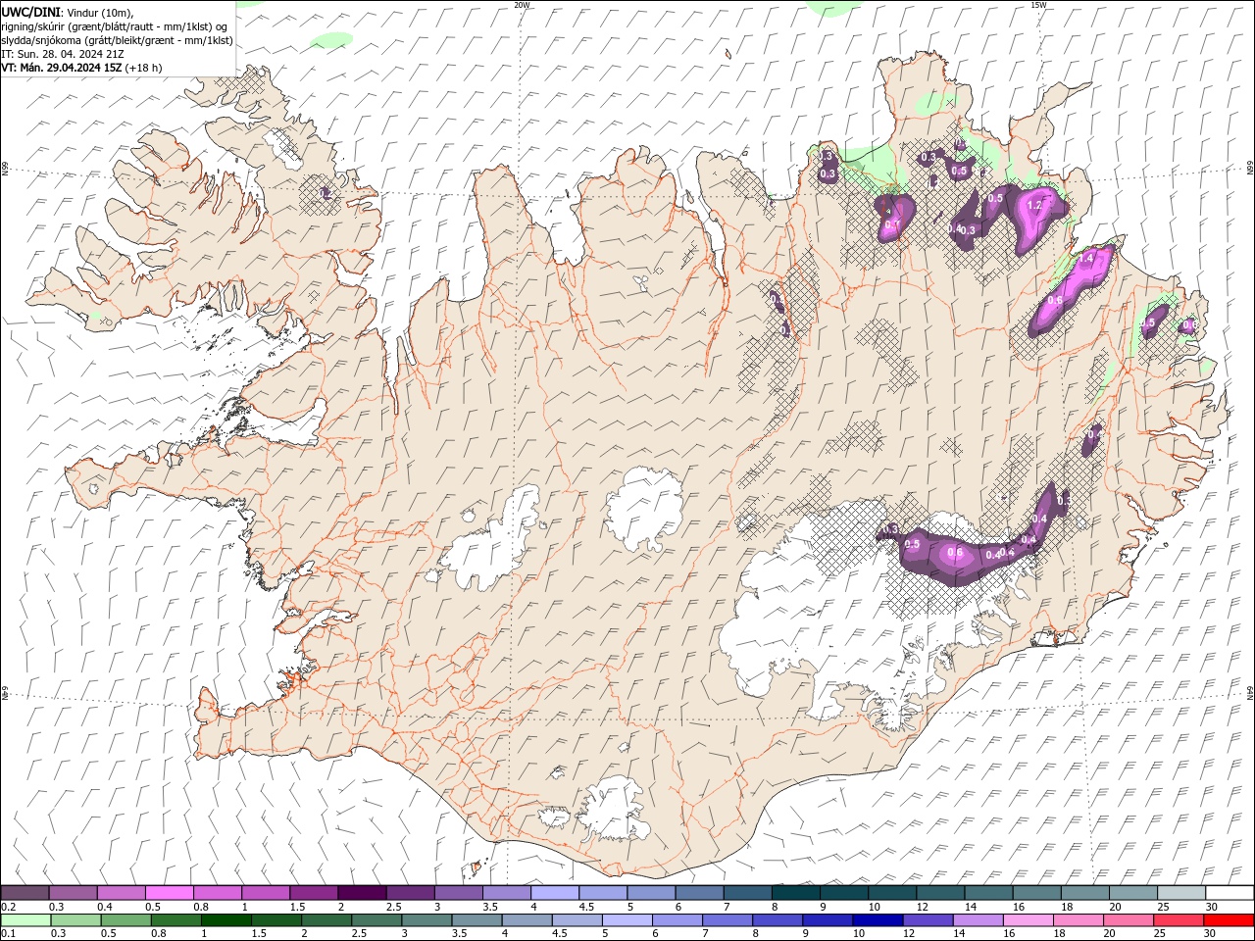Pick the lower scale swatch labeled 14

[x=978, y=919]
